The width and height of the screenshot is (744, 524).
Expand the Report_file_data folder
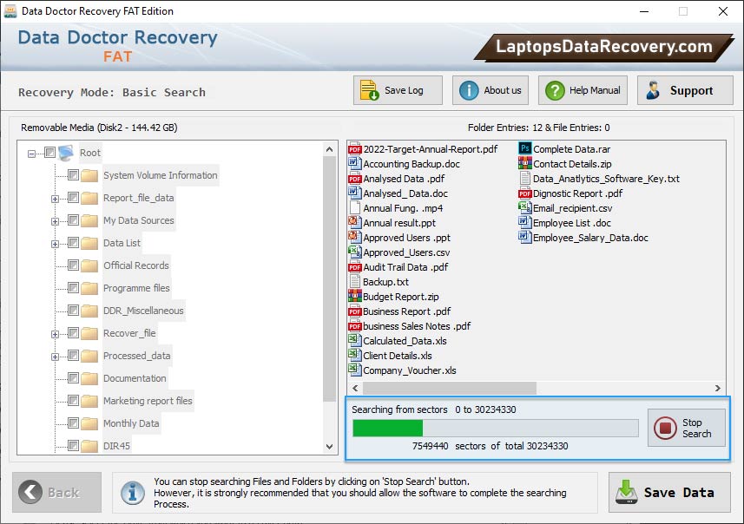tap(55, 200)
